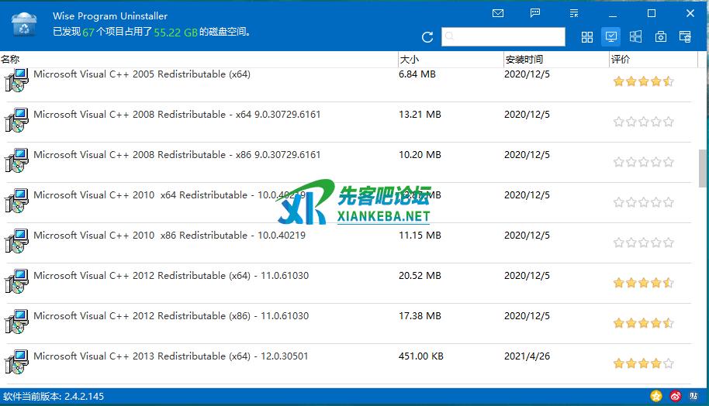Rate Visual C++ 2008 x64 via stars
This screenshot has height=406, width=709.
pyautogui.click(x=643, y=122)
